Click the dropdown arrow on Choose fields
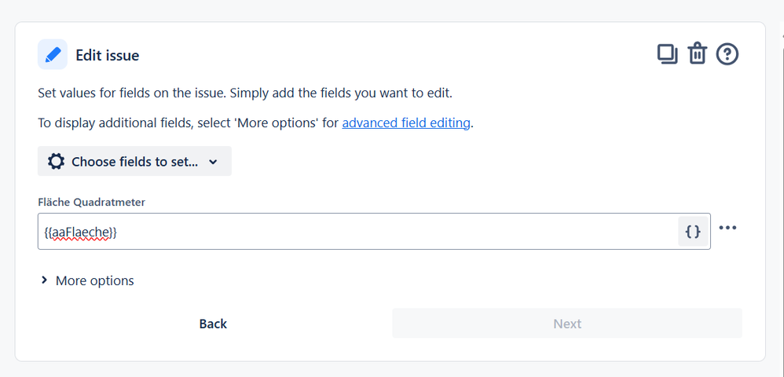Viewport: 784px width, 377px height. (214, 162)
